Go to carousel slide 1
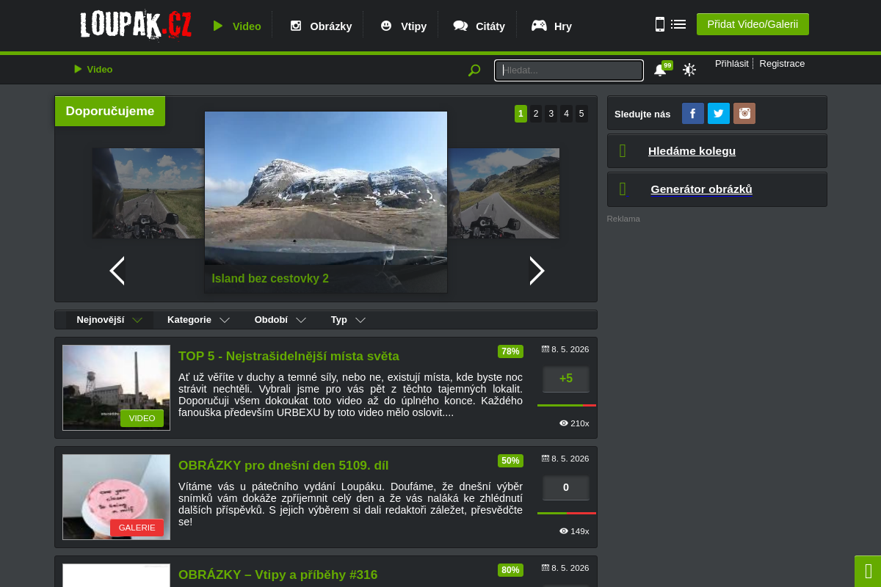 point(521,114)
